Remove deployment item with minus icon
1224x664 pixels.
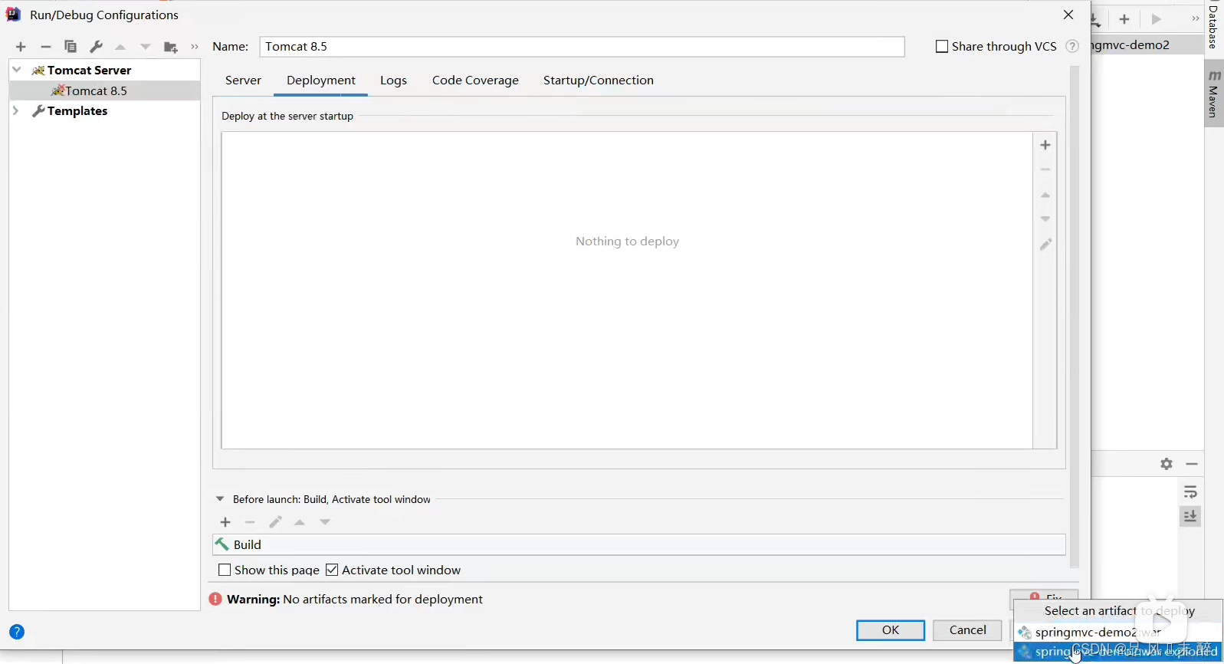1045,169
